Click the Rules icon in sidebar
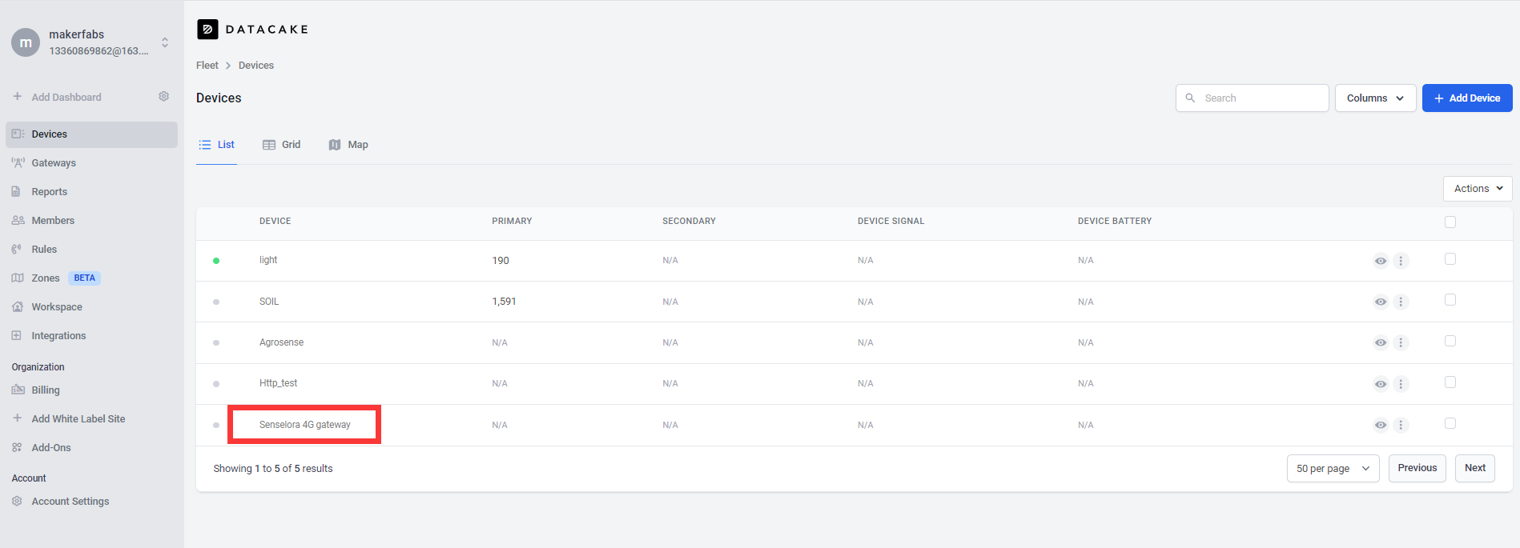This screenshot has width=1520, height=548. tap(17, 249)
